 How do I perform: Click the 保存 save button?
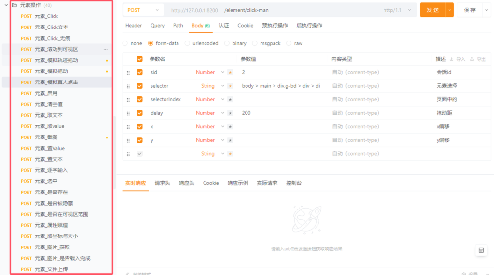point(470,10)
